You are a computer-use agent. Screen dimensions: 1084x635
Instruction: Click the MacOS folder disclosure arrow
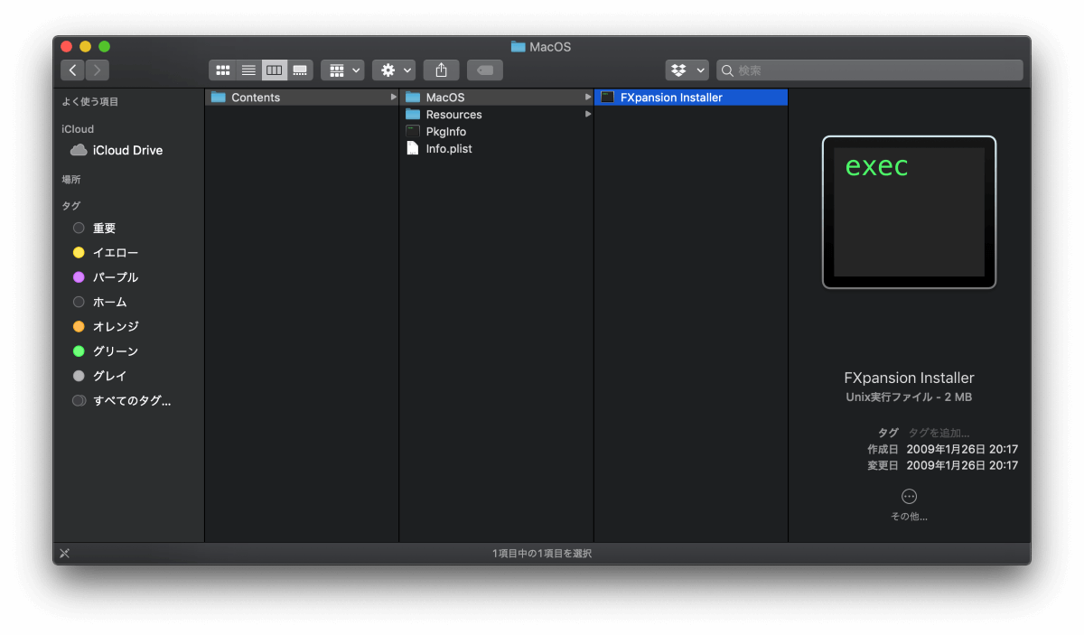click(x=588, y=98)
